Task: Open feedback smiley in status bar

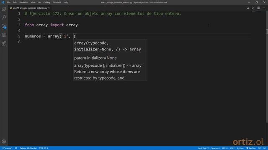Action: pyautogui.click(x=260, y=148)
